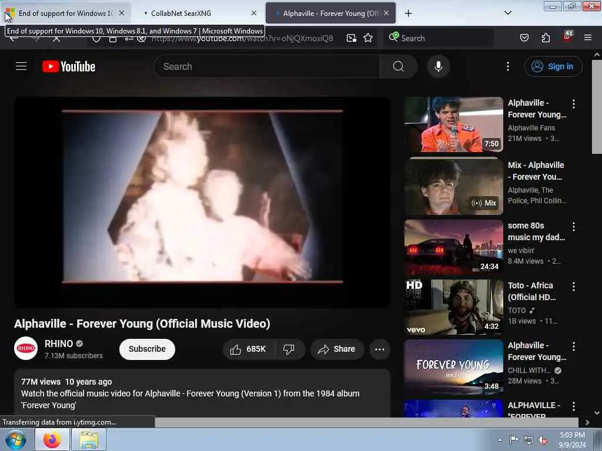This screenshot has width=602, height=451.
Task: Open the Alphaville Fans channel name
Action: click(x=531, y=127)
